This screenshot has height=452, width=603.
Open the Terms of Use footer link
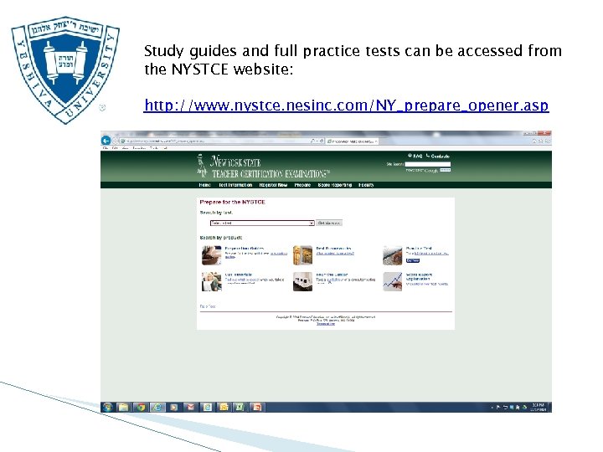click(x=325, y=324)
